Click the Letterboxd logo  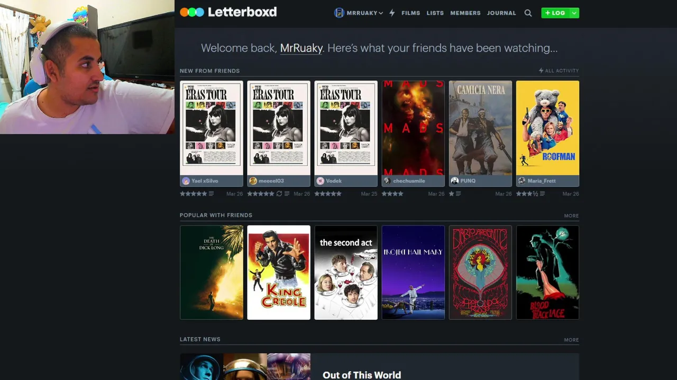(228, 12)
